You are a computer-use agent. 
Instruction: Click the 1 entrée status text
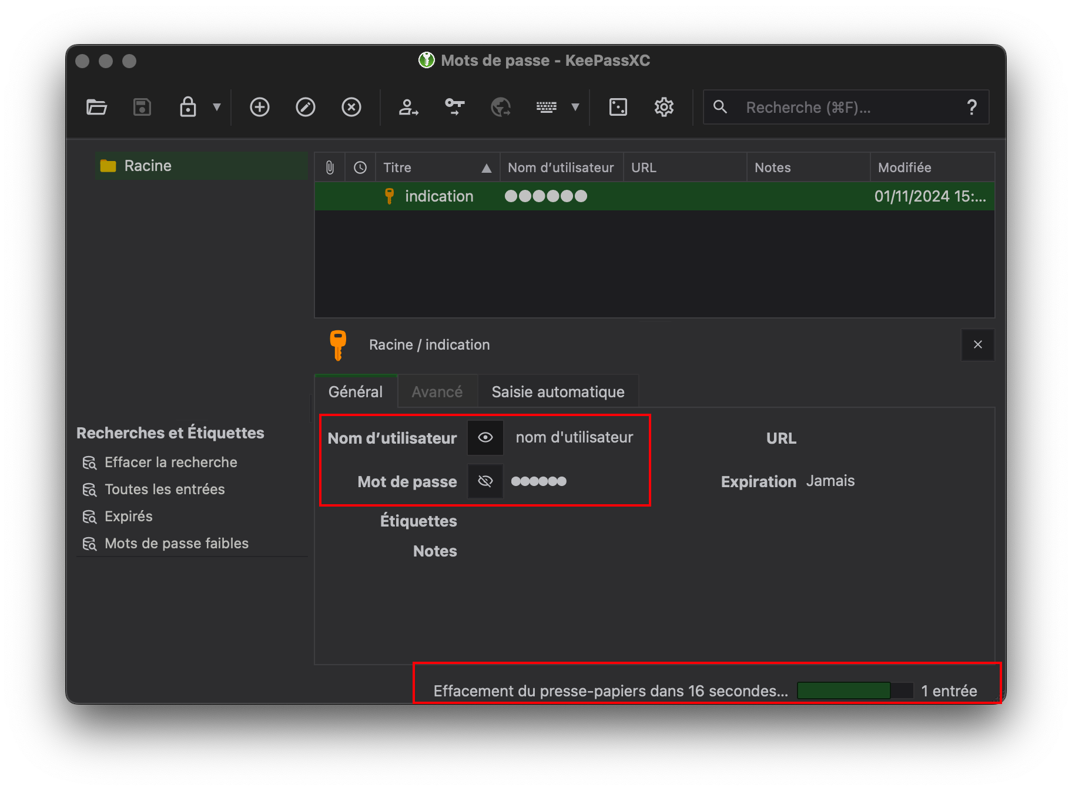pyautogui.click(x=949, y=691)
